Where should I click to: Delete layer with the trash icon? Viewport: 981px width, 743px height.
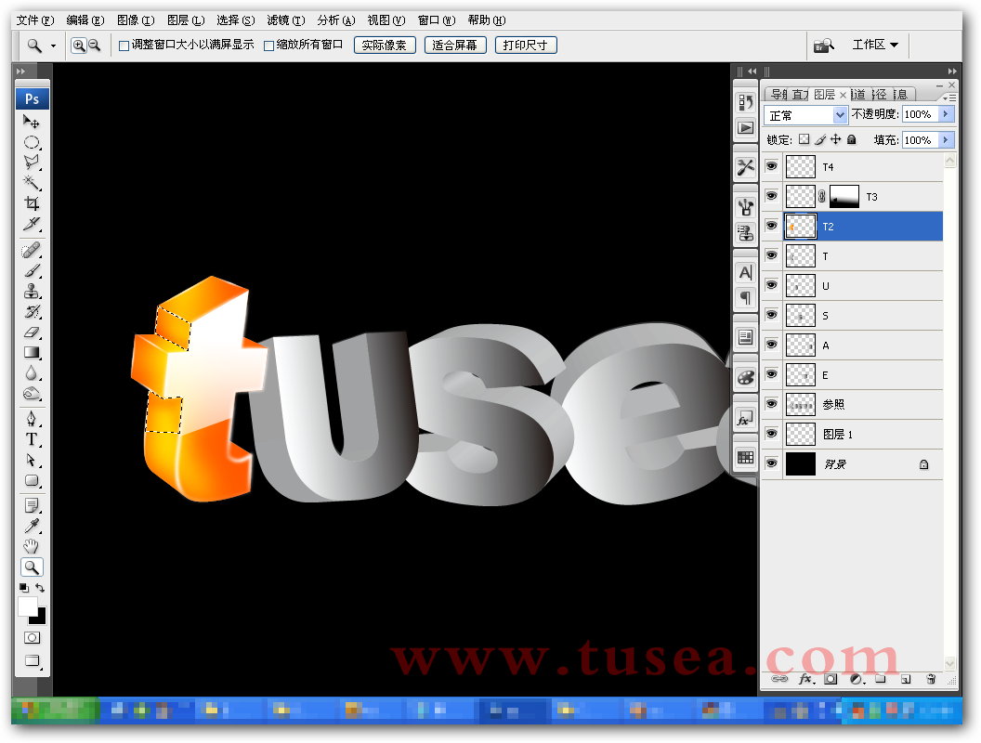[931, 679]
